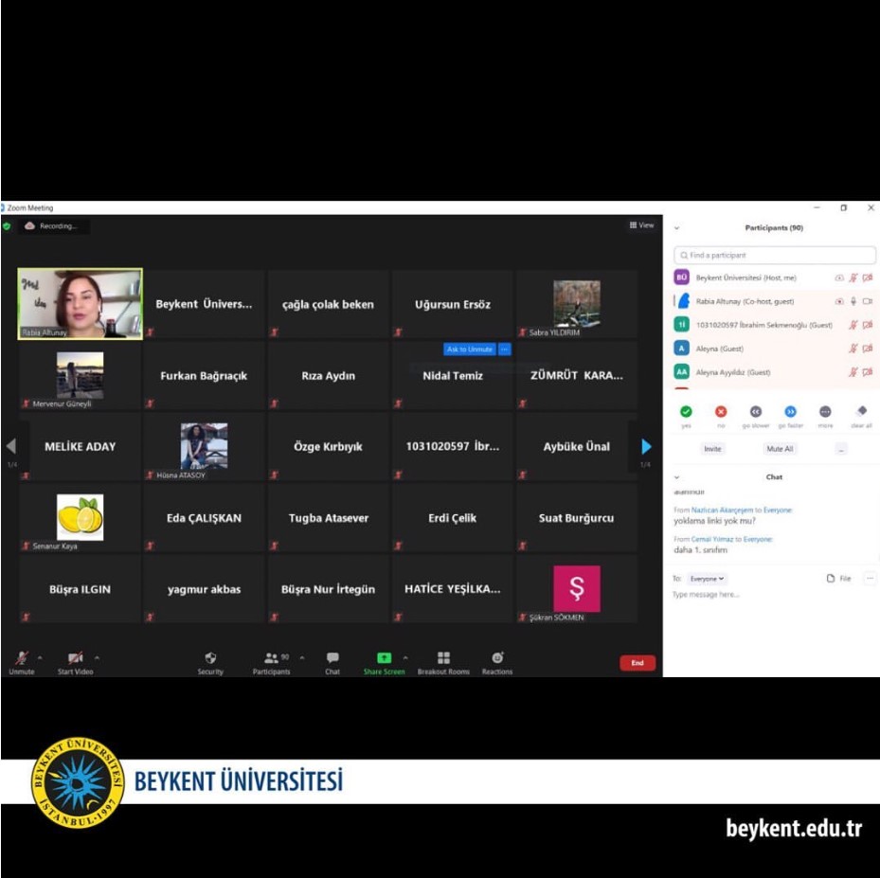Expand the caret beside Participants button
The width and height of the screenshot is (880, 878).
(x=302, y=657)
